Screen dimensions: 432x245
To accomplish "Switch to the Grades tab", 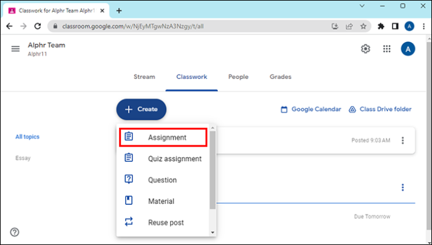I will coord(280,77).
